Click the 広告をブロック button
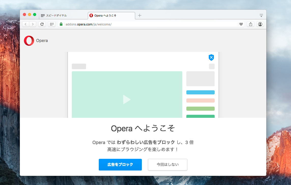Image resolution: width=291 pixels, height=185 pixels. tap(120, 165)
